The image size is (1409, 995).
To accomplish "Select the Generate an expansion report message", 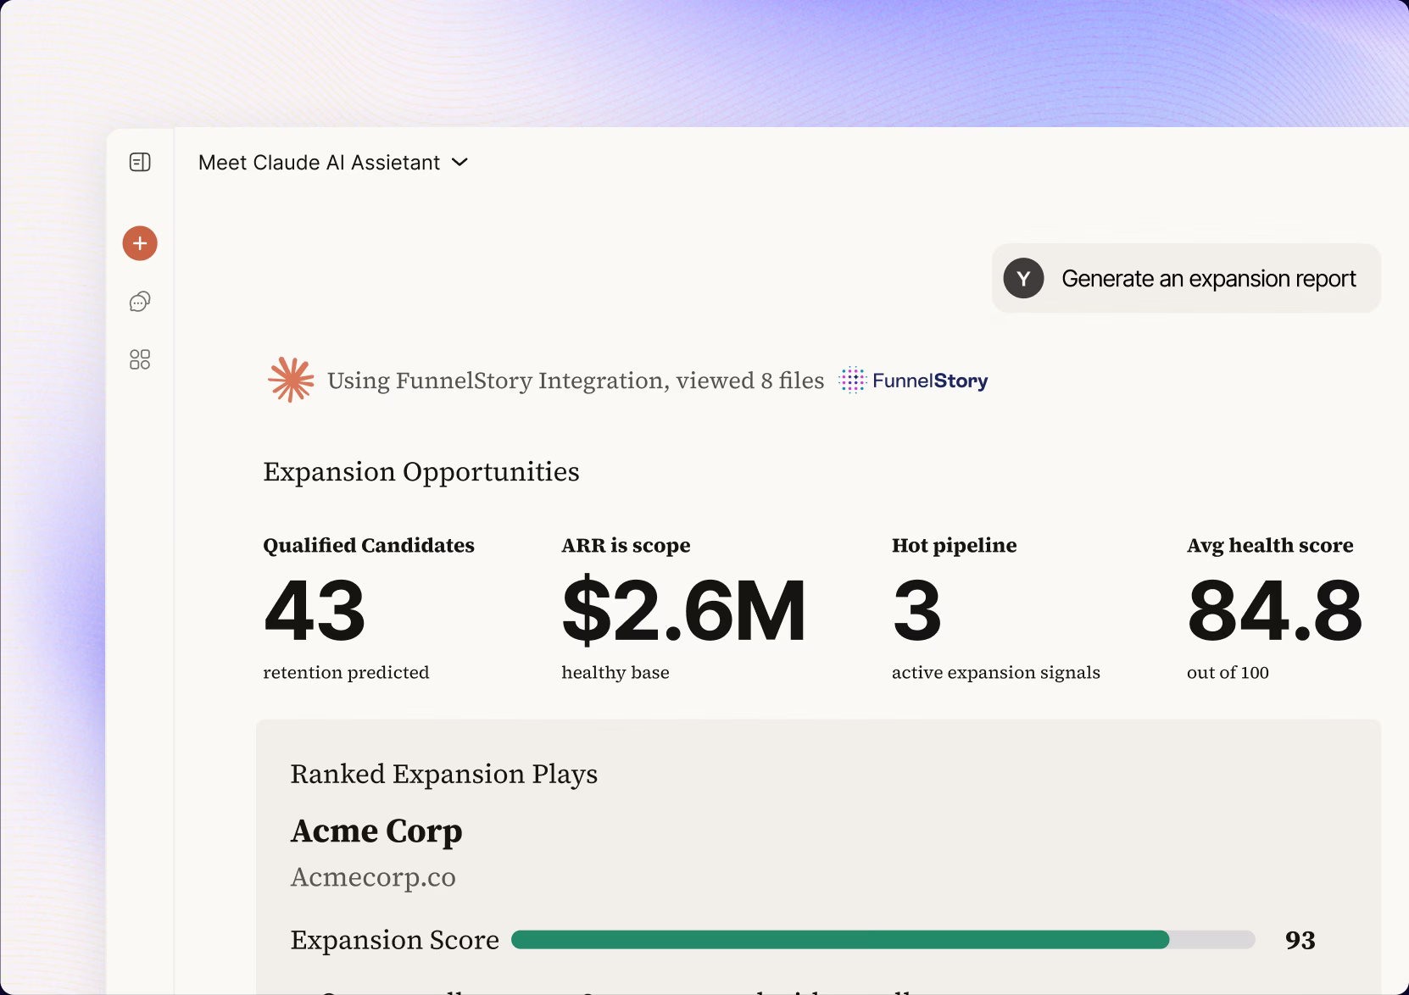I will point(1186,278).
